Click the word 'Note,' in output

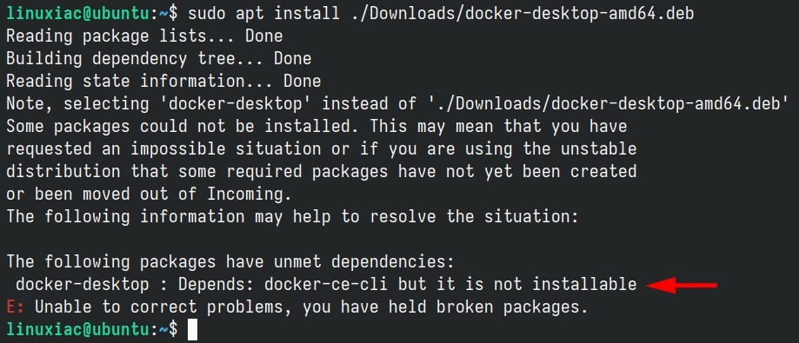click(x=30, y=104)
